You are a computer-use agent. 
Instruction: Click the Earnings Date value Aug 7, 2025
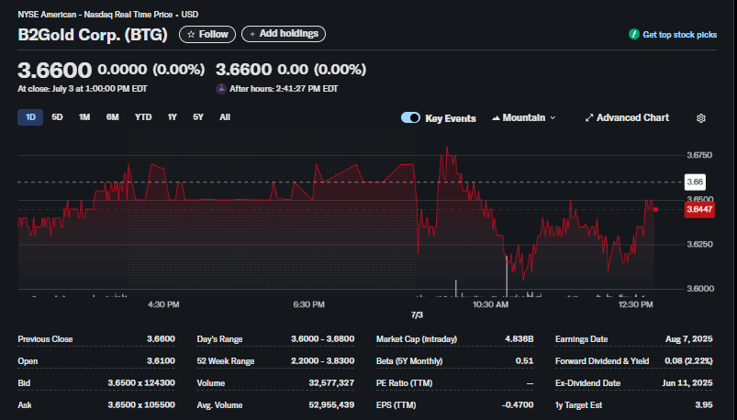689,339
